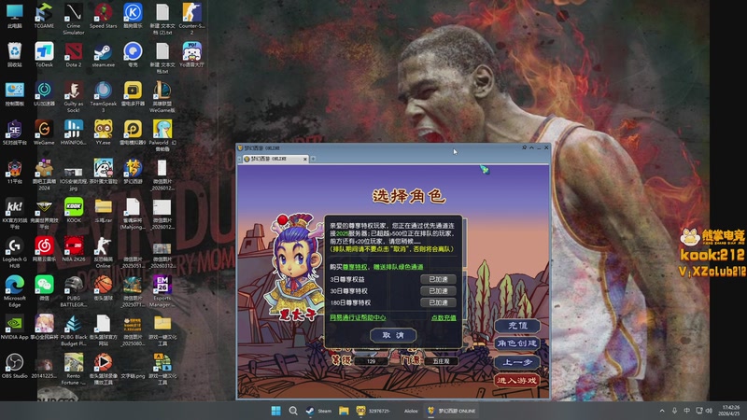
Task: Open the NVIDIA App desktop shortcut
Action: coord(15,327)
